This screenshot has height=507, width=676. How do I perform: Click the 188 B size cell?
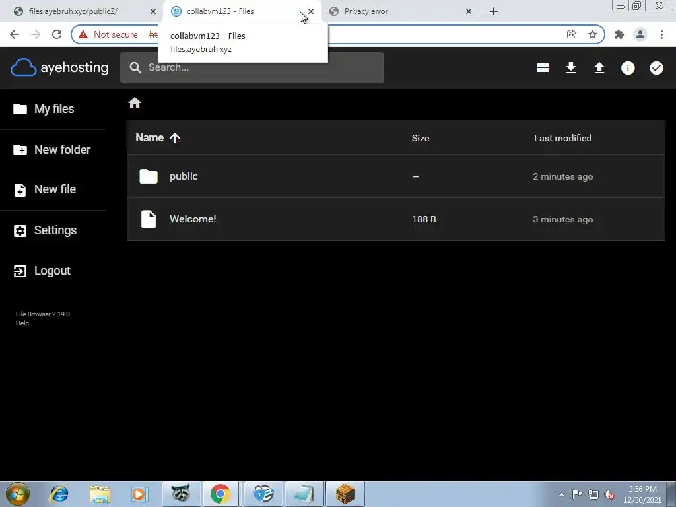tap(424, 219)
